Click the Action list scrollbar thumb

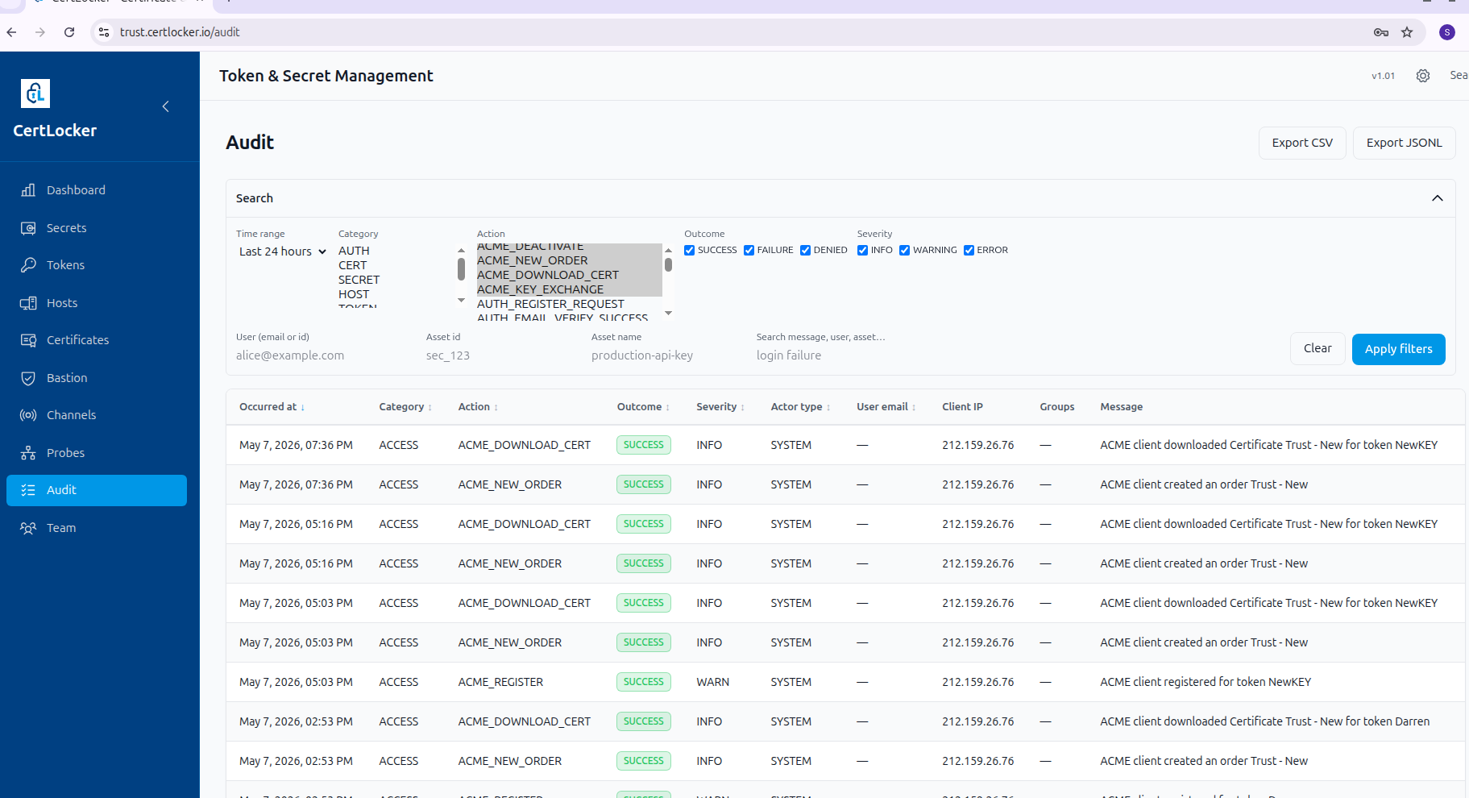(668, 264)
